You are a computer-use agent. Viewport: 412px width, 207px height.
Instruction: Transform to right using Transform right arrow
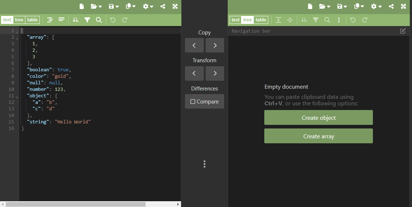pos(215,73)
